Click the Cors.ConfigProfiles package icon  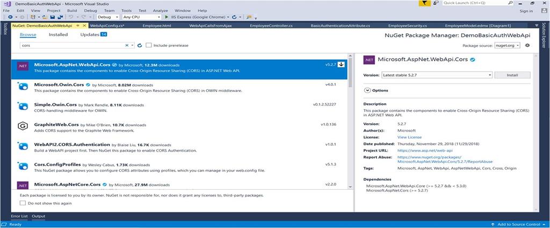click(23, 166)
